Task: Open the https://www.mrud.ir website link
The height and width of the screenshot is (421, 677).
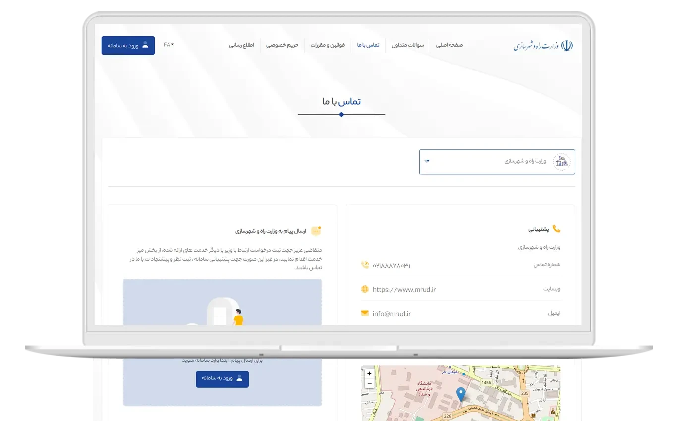Action: pos(404,290)
